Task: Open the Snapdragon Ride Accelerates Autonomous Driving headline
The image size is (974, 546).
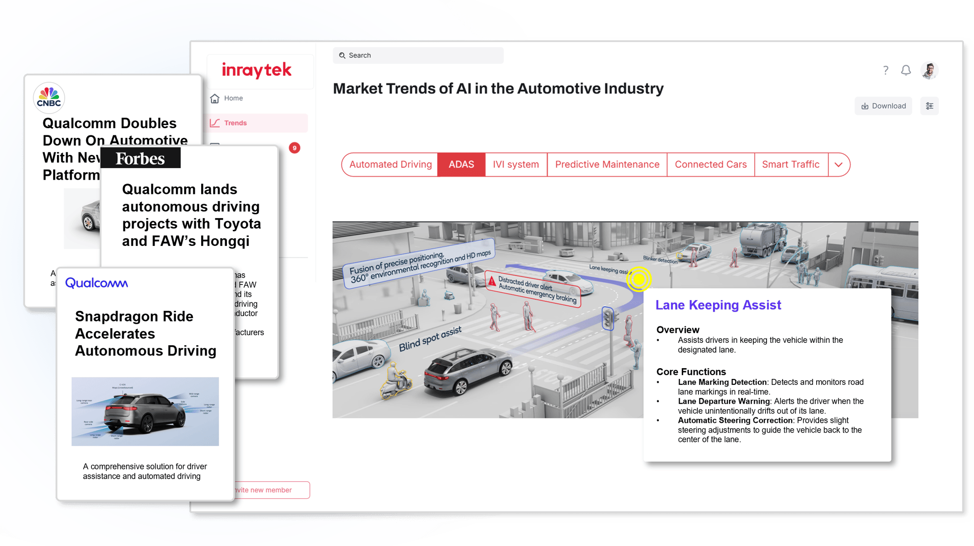Action: tap(146, 334)
